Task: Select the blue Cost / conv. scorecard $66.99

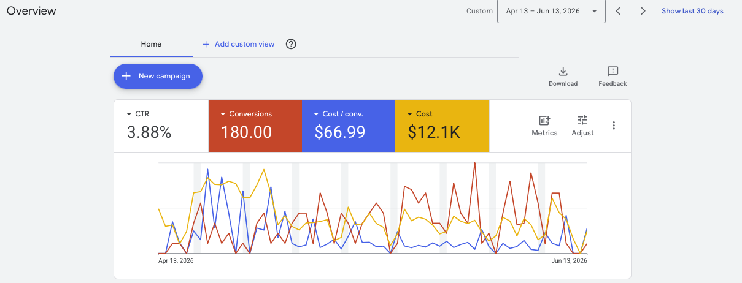Action: click(348, 126)
